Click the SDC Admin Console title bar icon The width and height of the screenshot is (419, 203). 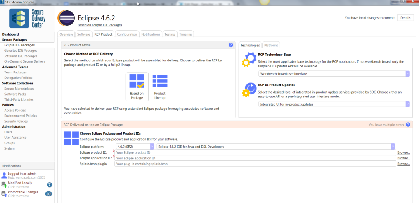[x=2, y=2]
